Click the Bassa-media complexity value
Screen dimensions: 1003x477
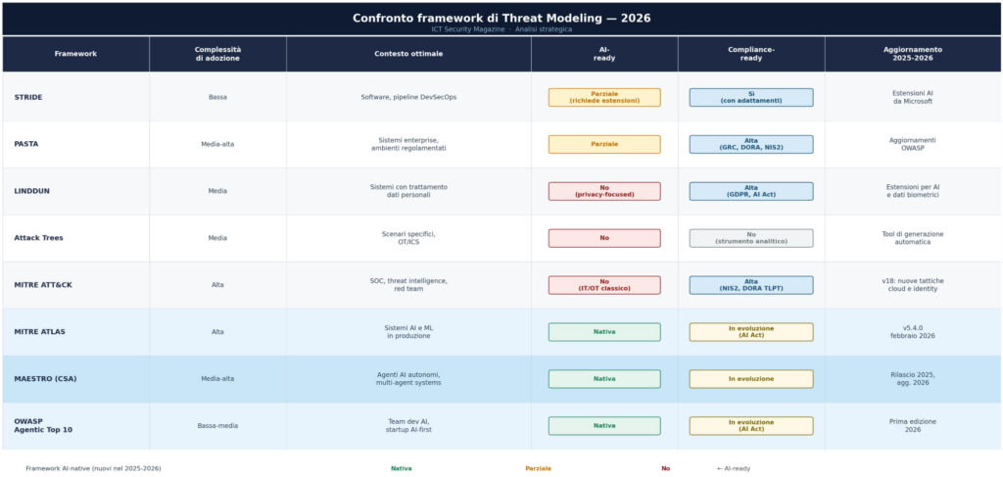[x=217, y=426]
